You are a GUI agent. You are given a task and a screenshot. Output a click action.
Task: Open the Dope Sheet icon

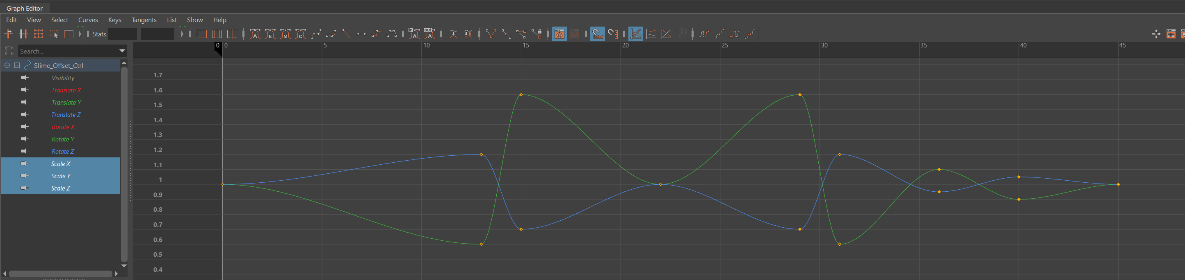tap(1171, 34)
